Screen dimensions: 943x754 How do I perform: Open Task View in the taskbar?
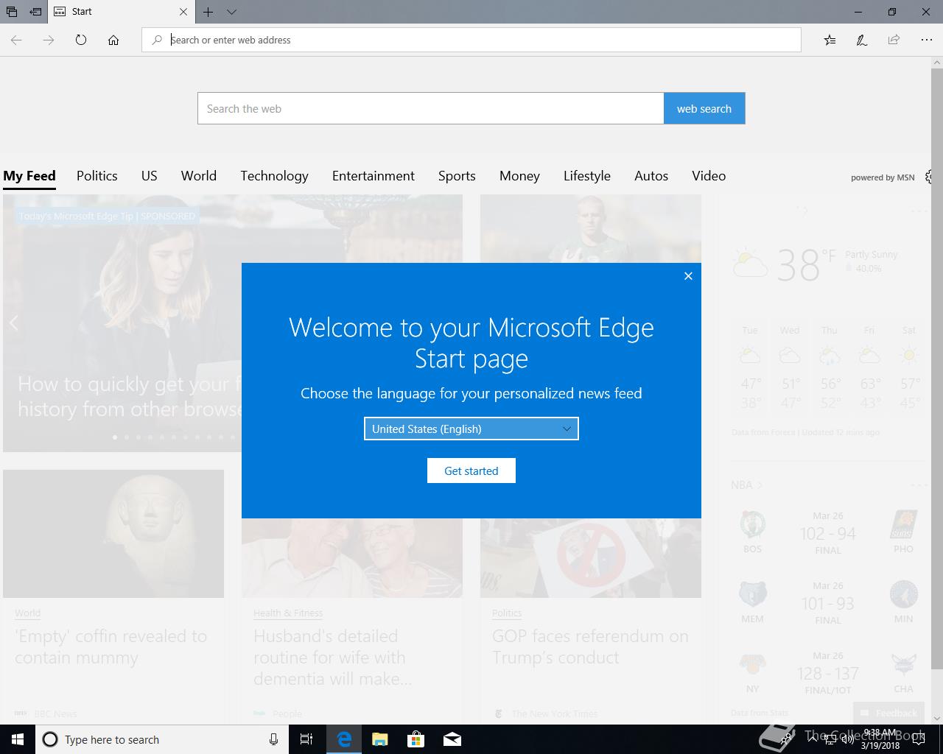pos(306,739)
